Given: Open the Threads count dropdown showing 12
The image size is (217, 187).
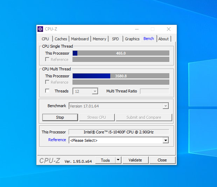Looking at the screenshot, I should pos(85,91).
